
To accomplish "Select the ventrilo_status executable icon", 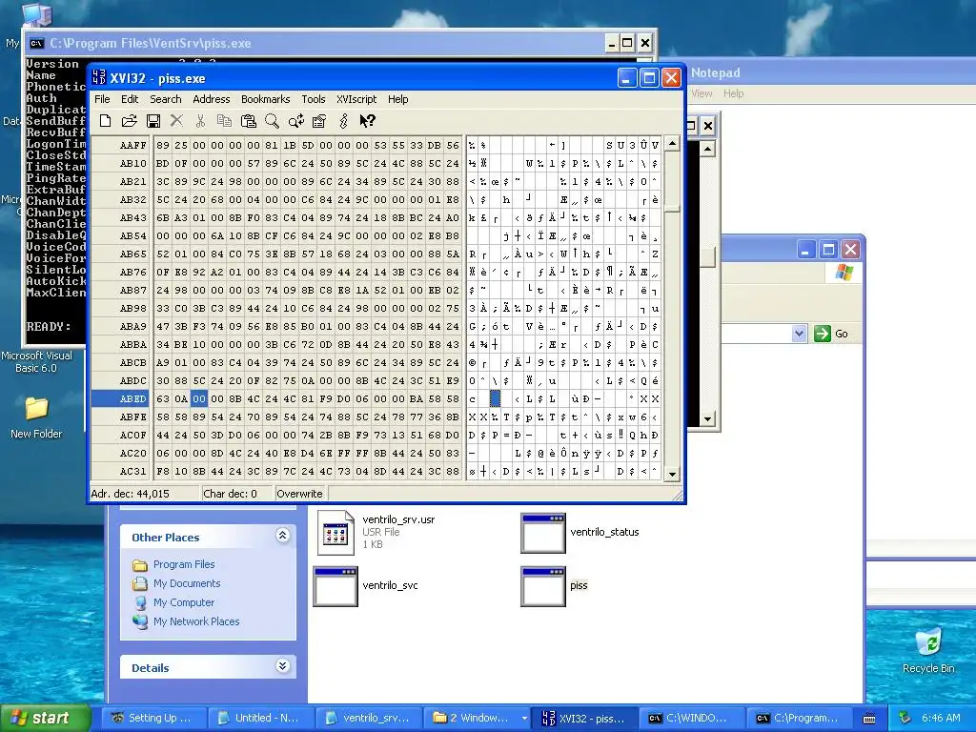I will [x=542, y=534].
